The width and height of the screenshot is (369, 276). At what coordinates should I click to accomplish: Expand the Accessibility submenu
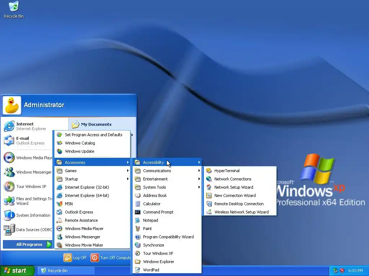pyautogui.click(x=167, y=162)
